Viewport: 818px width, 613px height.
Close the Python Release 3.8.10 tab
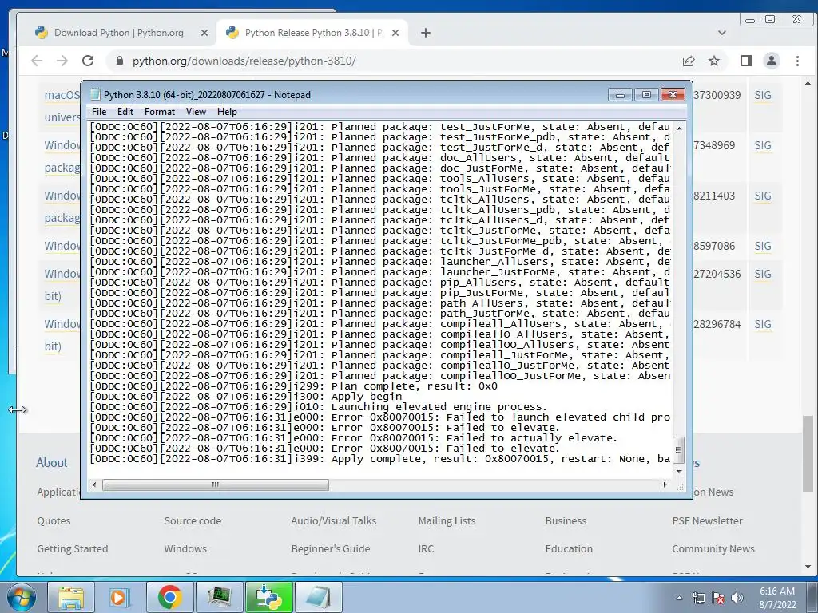coord(395,33)
